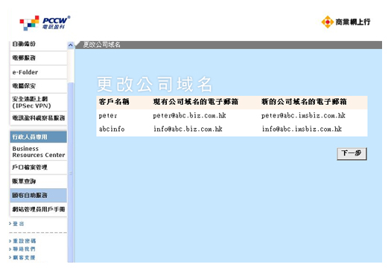This screenshot has height=270, width=391.
Task: Open Business Resources Center
Action: [39, 152]
